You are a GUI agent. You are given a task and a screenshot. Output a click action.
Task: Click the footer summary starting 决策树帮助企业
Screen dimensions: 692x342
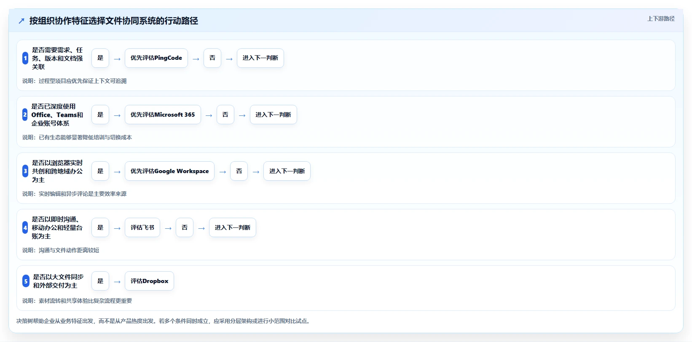pos(164,321)
